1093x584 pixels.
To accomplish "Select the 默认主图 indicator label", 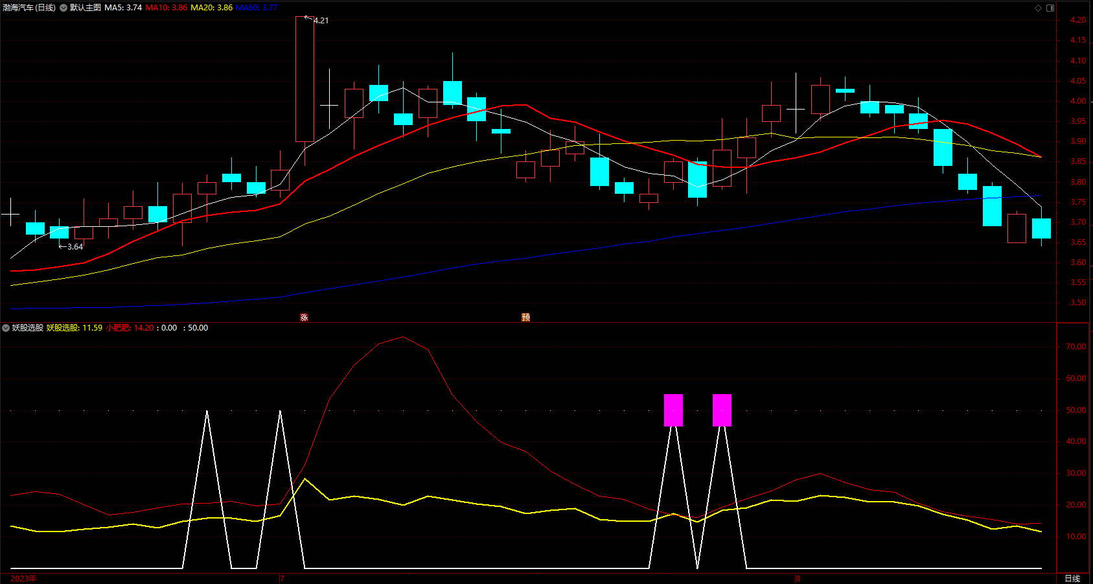I will [86, 8].
